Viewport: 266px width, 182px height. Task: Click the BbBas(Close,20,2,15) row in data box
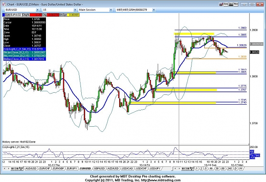coord(24,59)
